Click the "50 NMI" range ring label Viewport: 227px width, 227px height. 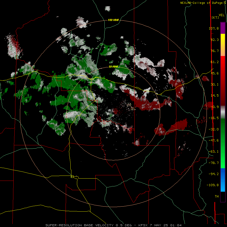[113, 67]
